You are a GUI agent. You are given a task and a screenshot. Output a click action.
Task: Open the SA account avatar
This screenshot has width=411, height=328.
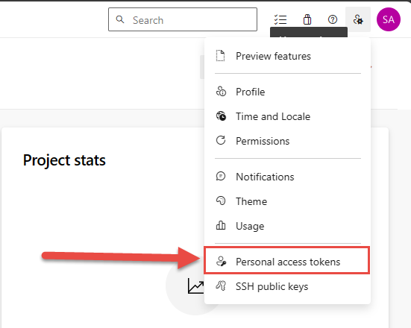(388, 19)
